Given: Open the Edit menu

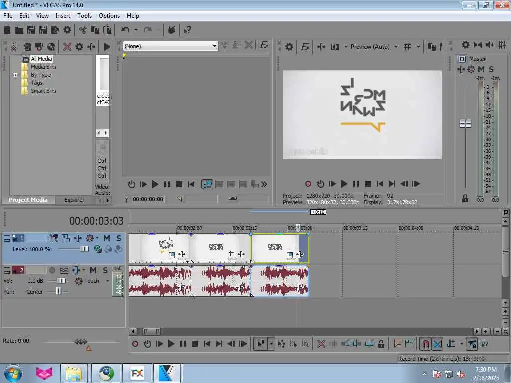Looking at the screenshot, I should (x=24, y=16).
